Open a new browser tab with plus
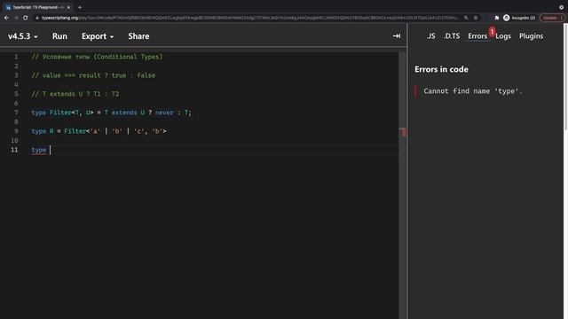The width and height of the screenshot is (568, 319). 80,7
